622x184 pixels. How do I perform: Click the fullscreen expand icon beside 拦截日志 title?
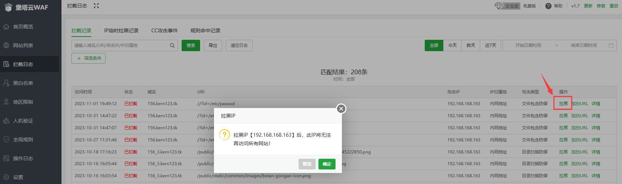click(96, 6)
